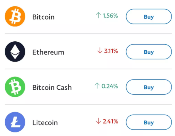The height and width of the screenshot is (136, 175).
Task: View Ethereum's 3.11% price change
Action: click(x=111, y=51)
